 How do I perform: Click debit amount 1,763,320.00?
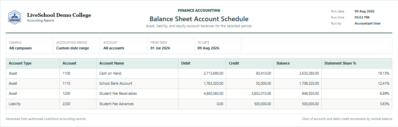[x=213, y=83]
